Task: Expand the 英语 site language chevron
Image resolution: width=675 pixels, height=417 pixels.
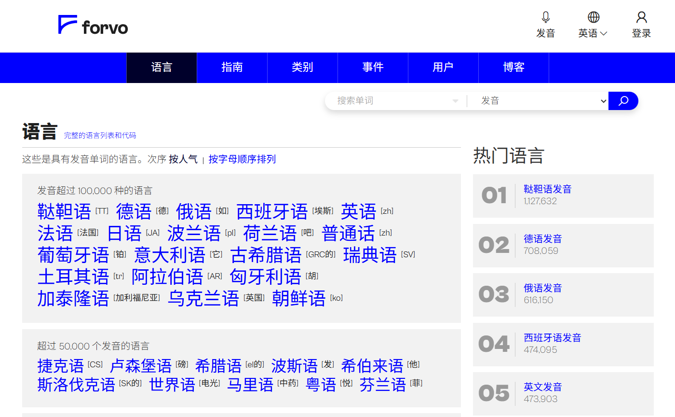Action: coord(603,33)
